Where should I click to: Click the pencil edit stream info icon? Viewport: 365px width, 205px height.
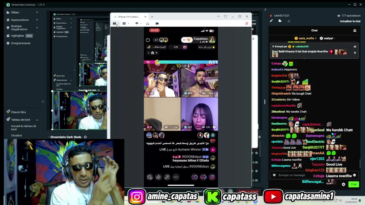271,21
